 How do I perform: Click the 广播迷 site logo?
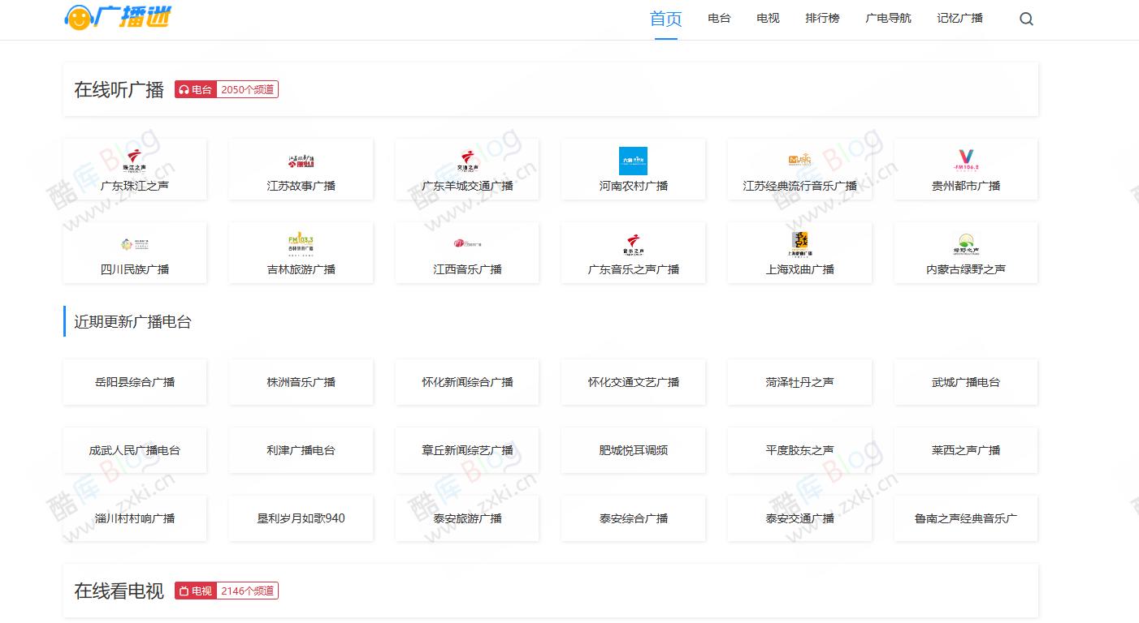click(119, 17)
